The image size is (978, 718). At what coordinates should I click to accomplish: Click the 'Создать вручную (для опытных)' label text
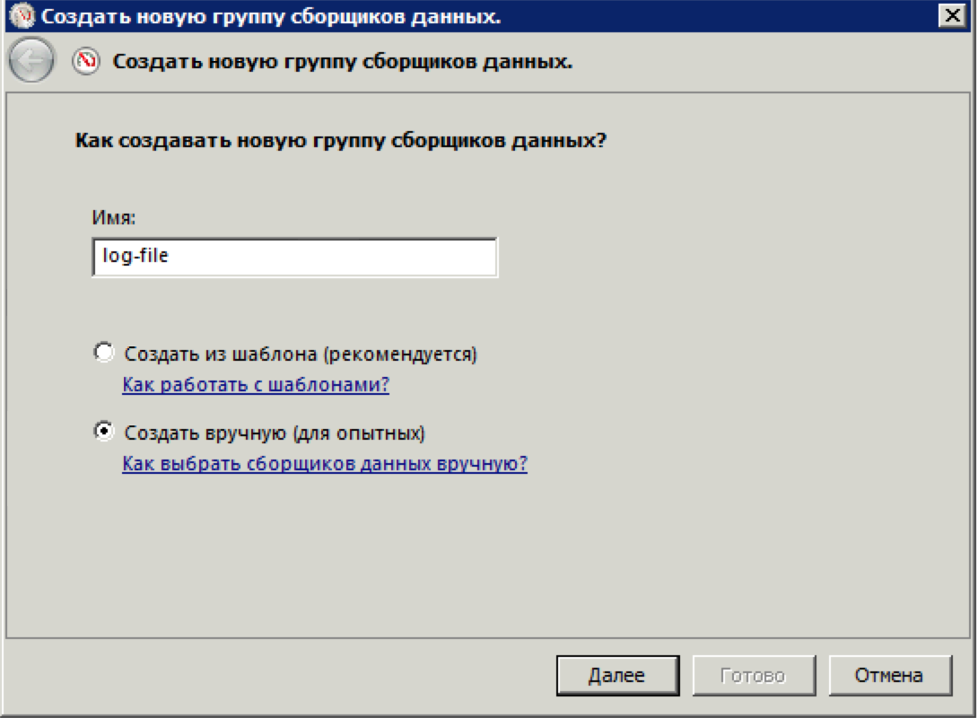(275, 433)
